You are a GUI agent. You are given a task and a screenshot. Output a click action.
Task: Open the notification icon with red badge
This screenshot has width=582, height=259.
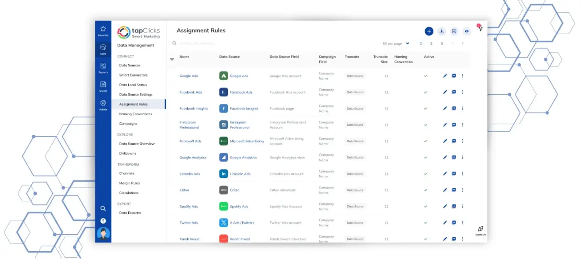(480, 27)
